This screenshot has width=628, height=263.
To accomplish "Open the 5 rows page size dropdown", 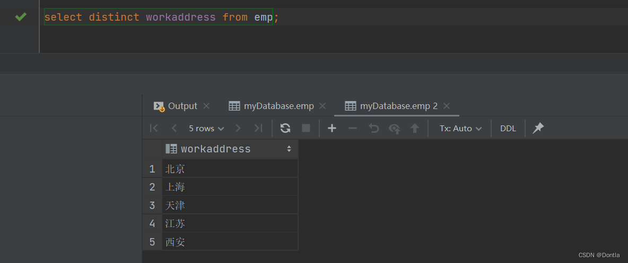I will coord(206,128).
